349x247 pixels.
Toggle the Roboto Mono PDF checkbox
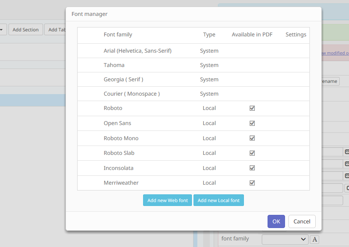(252, 138)
